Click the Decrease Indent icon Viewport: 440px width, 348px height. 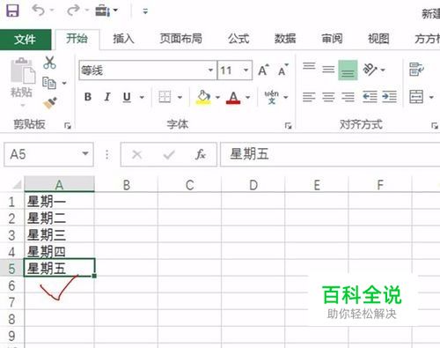(x=370, y=97)
